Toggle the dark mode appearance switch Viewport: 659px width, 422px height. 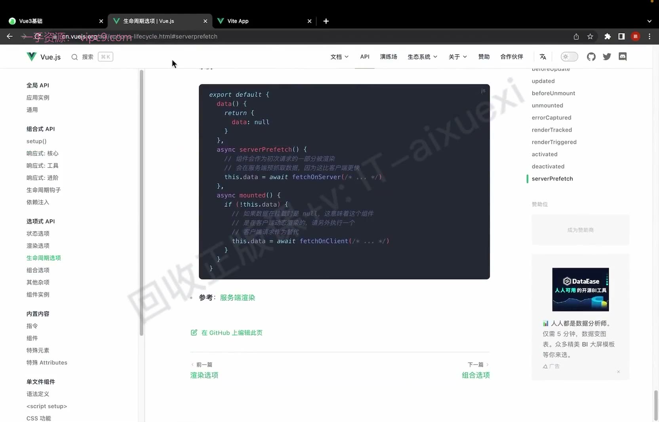pos(569,57)
